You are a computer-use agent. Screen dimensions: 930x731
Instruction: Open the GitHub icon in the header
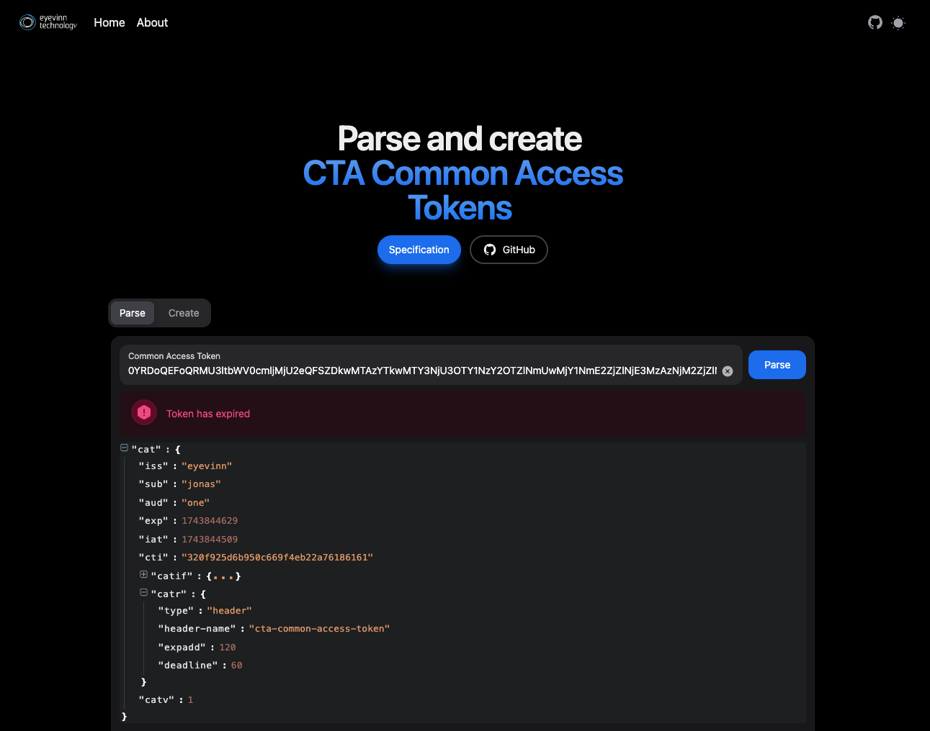click(x=875, y=22)
